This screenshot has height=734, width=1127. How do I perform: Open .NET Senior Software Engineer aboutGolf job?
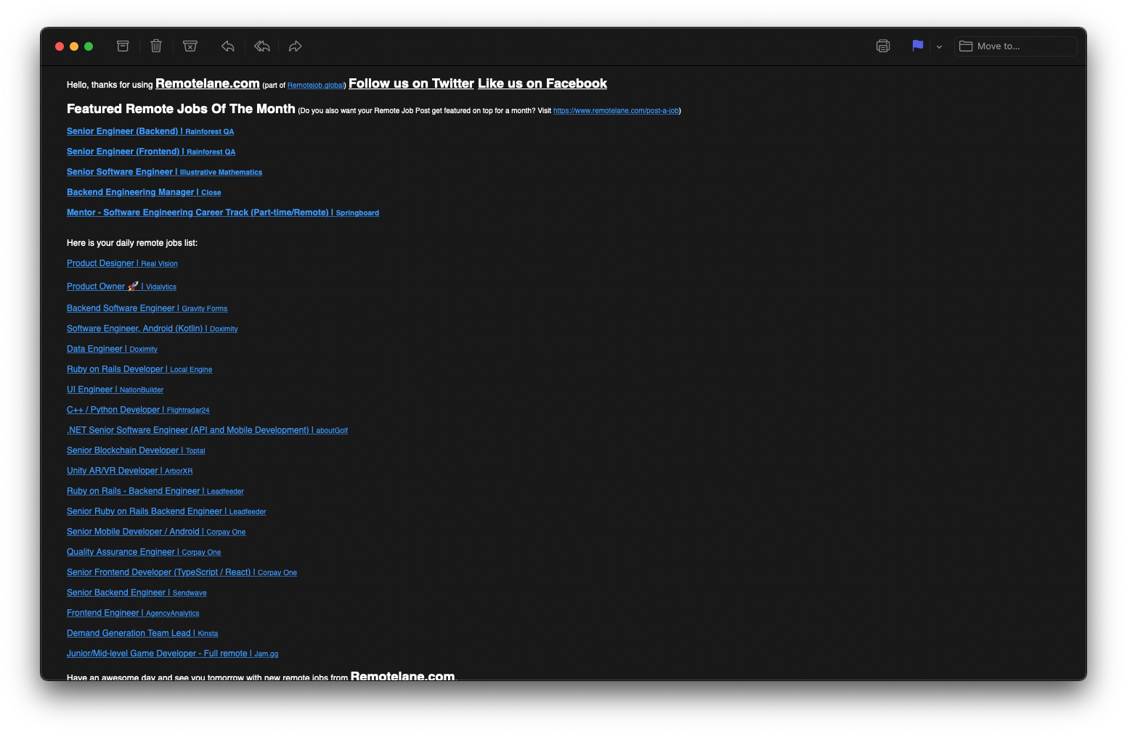click(207, 430)
